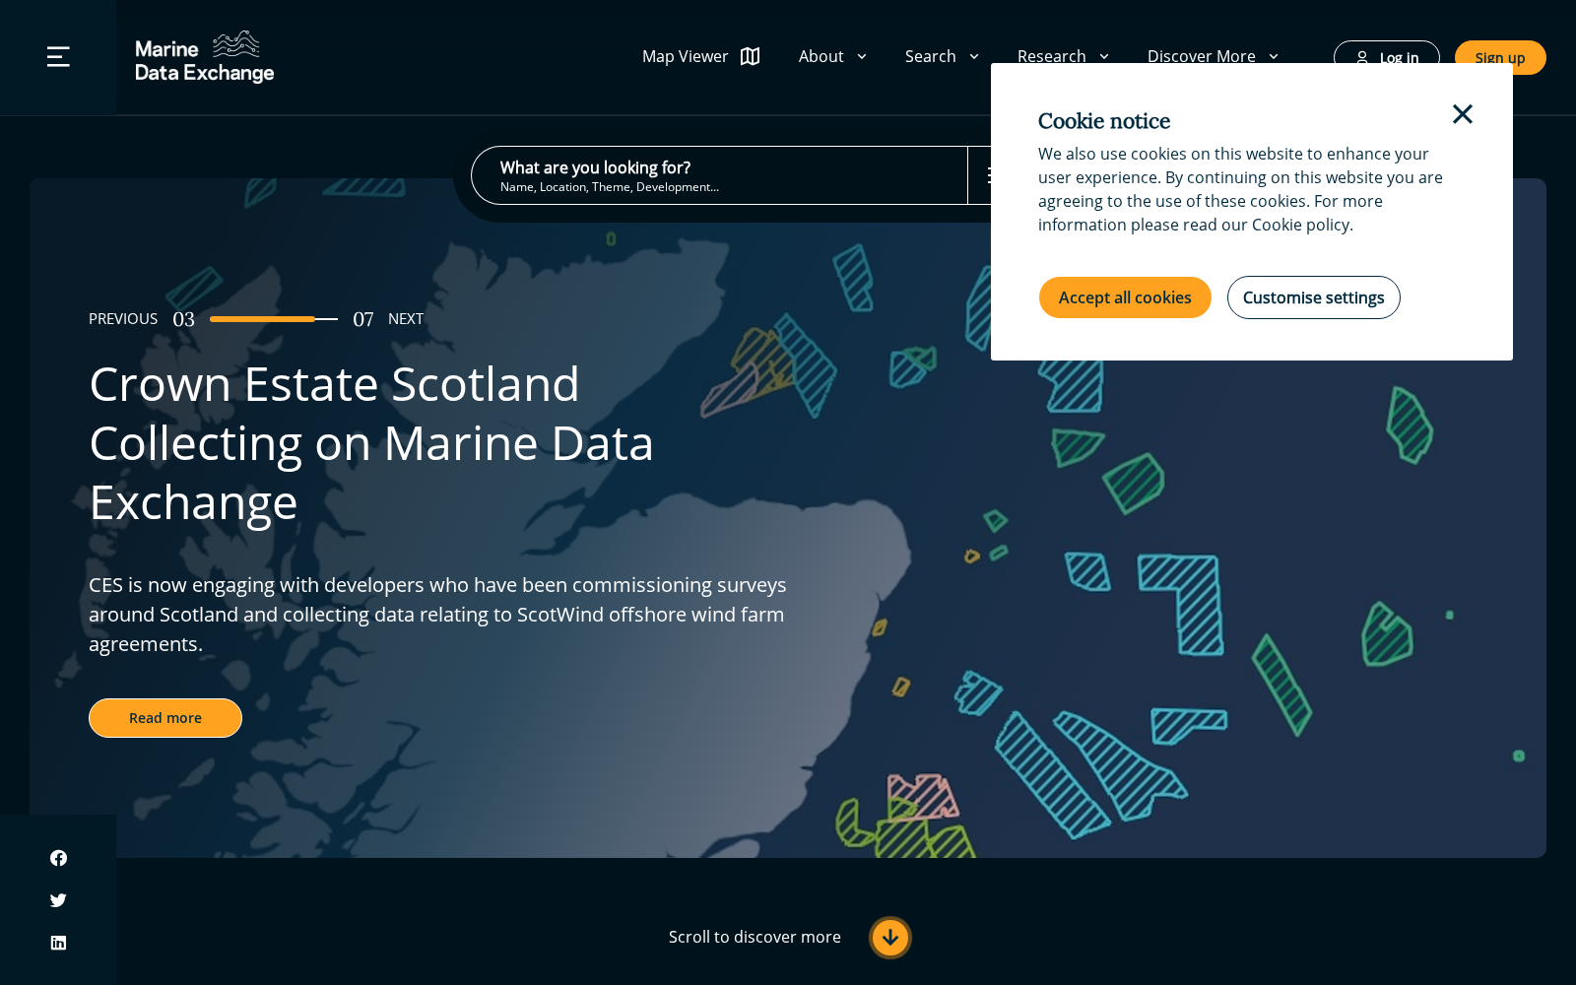Click the slide number 07
Viewport: 1576px width, 985px height.
[363, 319]
